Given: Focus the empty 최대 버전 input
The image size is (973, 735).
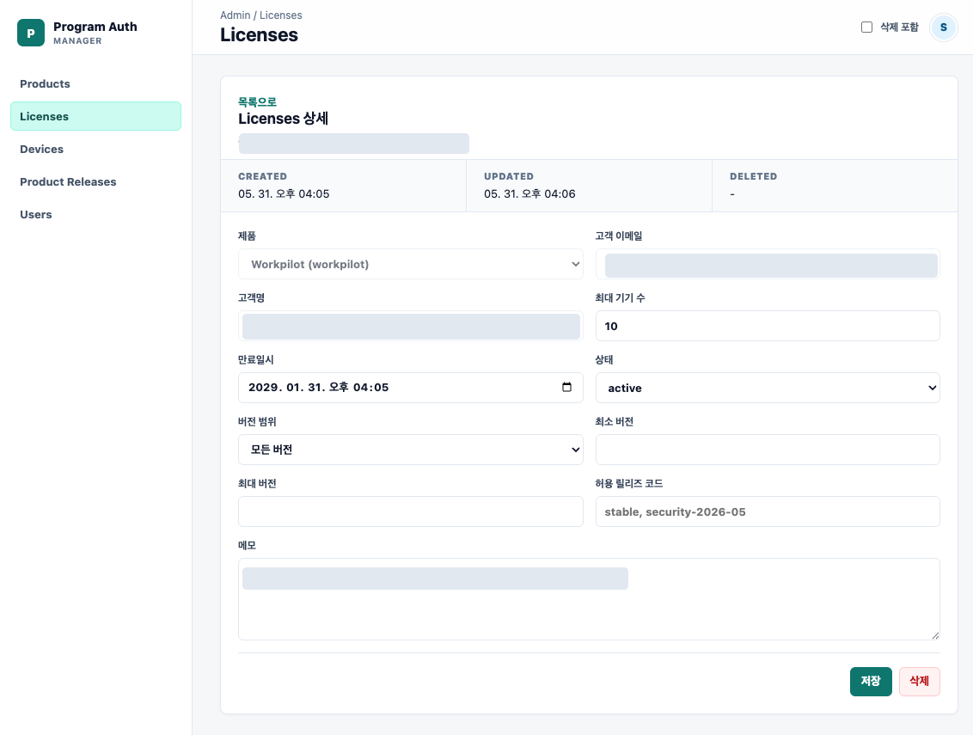Looking at the screenshot, I should pos(411,511).
